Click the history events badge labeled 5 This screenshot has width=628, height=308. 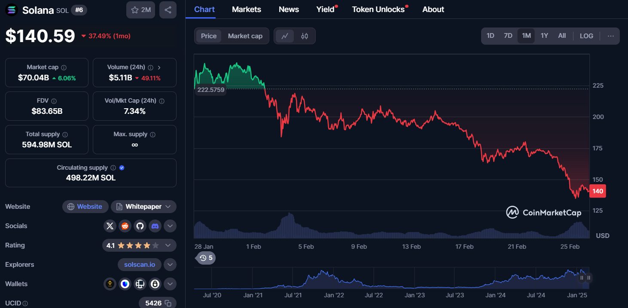pos(206,258)
